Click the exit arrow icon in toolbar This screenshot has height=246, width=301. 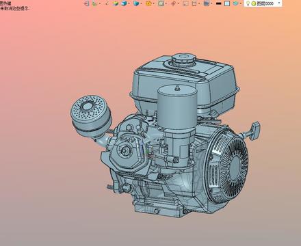[x=87, y=3]
